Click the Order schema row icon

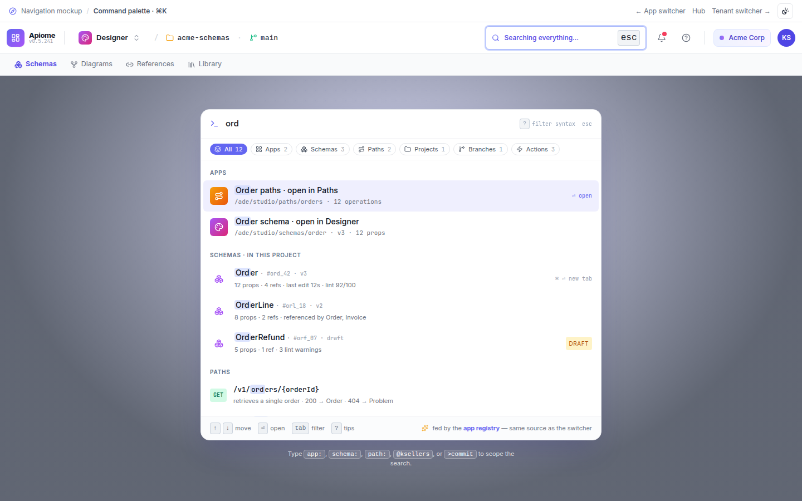[219, 279]
